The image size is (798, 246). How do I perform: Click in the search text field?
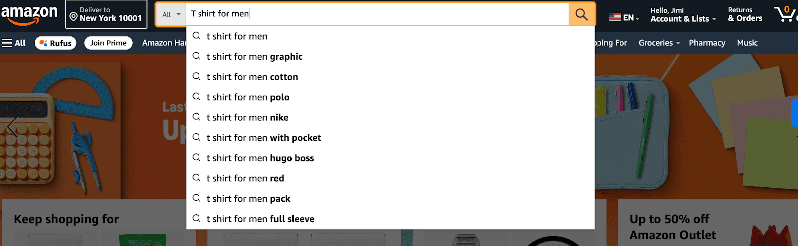pos(378,14)
